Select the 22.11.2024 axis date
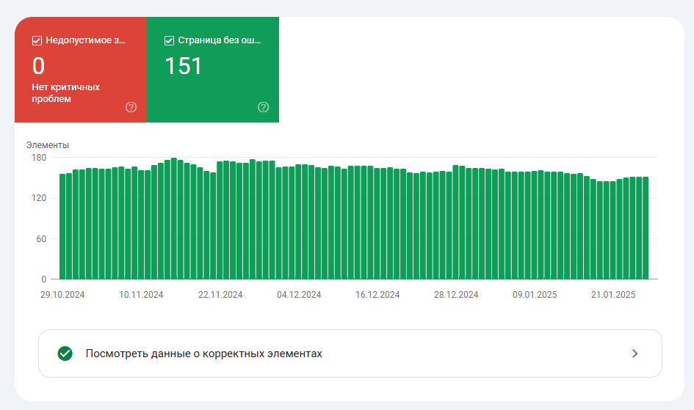Viewport: 694px width, 410px height. 220,295
